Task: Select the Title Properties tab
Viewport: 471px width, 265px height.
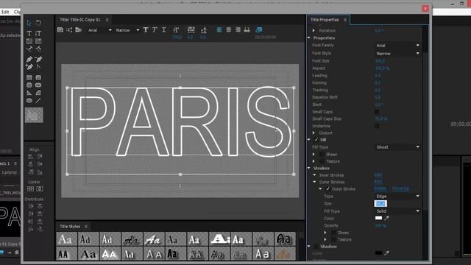Action: pyautogui.click(x=325, y=20)
